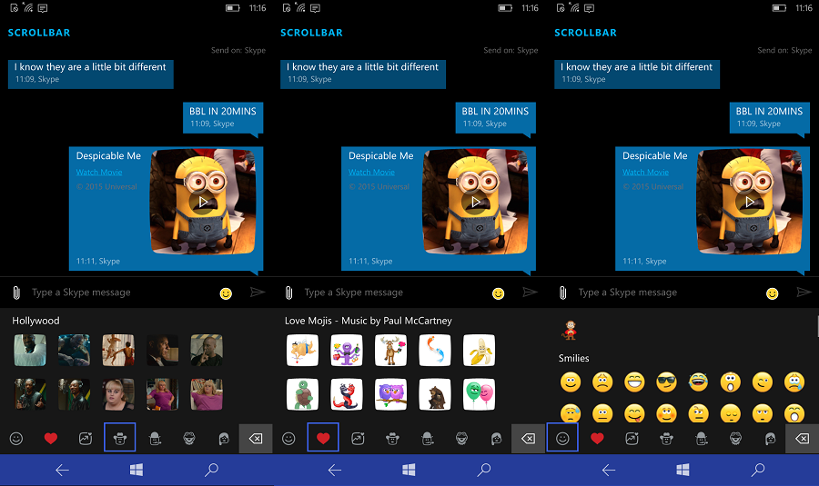Screen dimensions: 819x486
Task: Pick the sad frowning smiley
Action: [602, 382]
